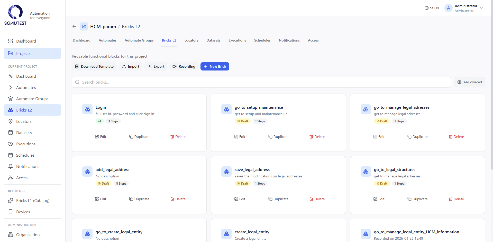Click the back arrow next to HCM_param
Image resolution: width=493 pixels, height=242 pixels.
pyautogui.click(x=74, y=26)
